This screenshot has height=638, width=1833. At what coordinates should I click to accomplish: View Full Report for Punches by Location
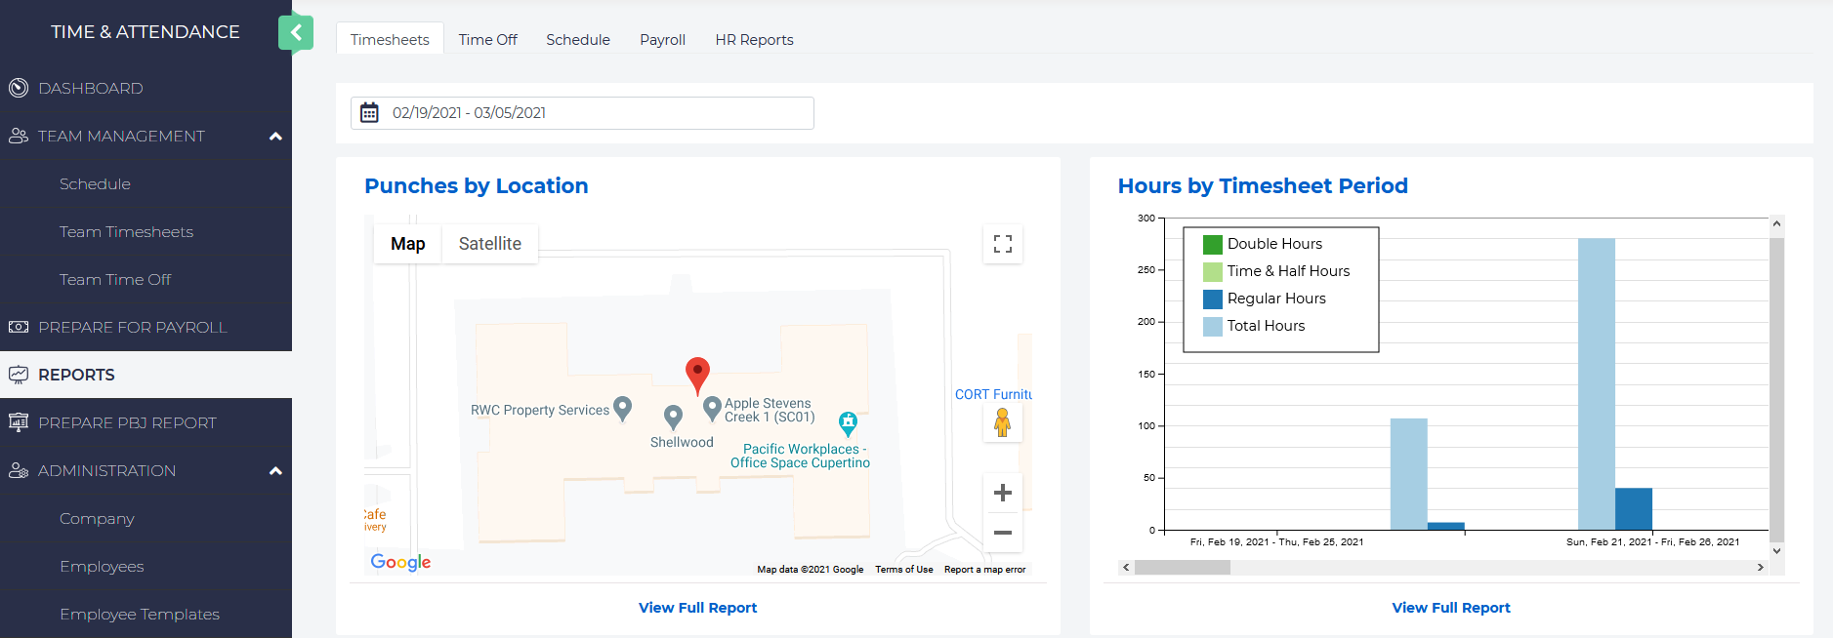pyautogui.click(x=697, y=608)
